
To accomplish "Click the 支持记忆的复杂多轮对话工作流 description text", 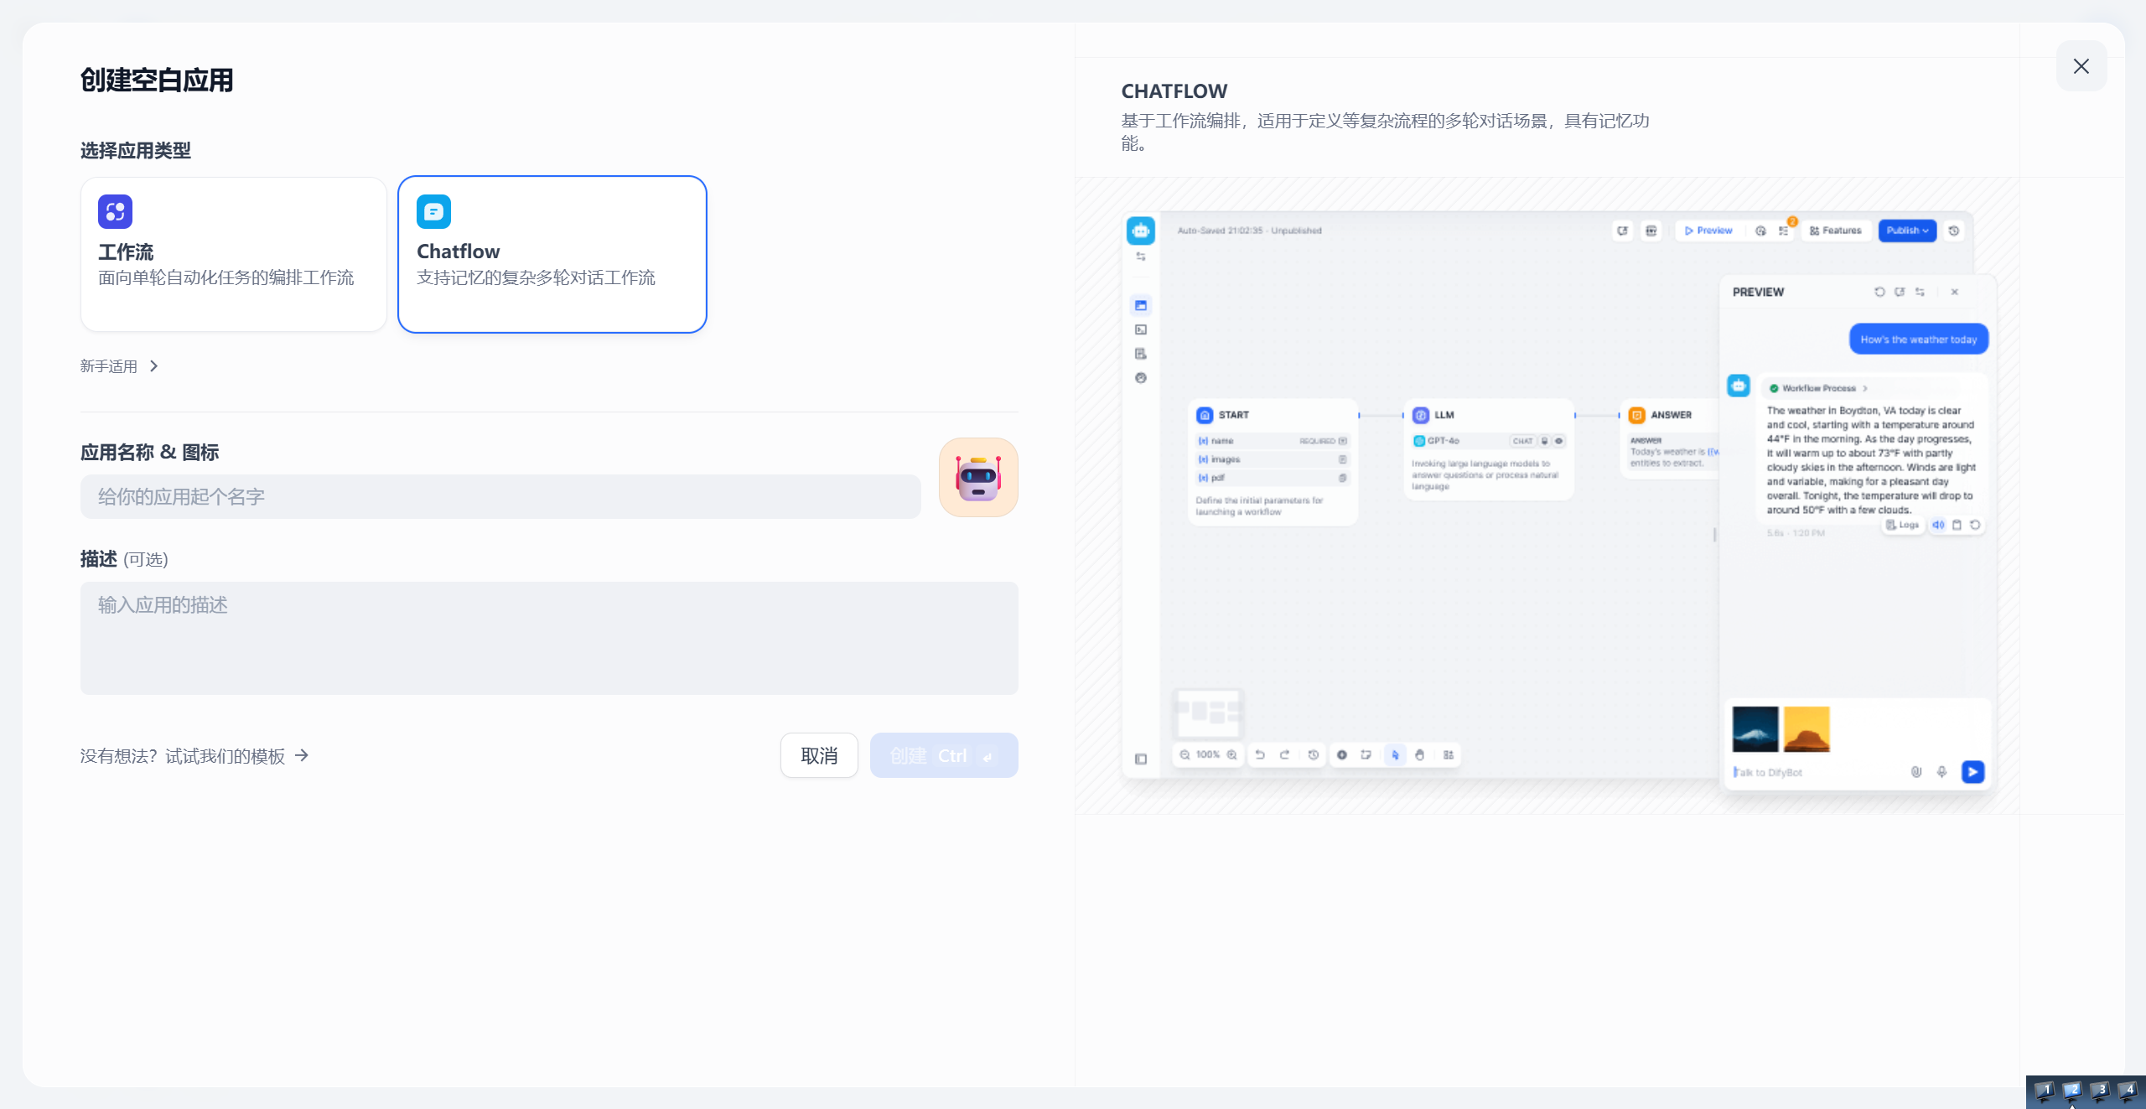I will click(536, 277).
